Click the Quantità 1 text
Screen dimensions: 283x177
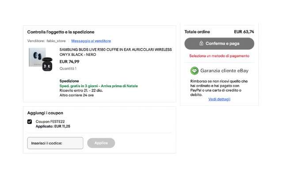(x=68, y=69)
